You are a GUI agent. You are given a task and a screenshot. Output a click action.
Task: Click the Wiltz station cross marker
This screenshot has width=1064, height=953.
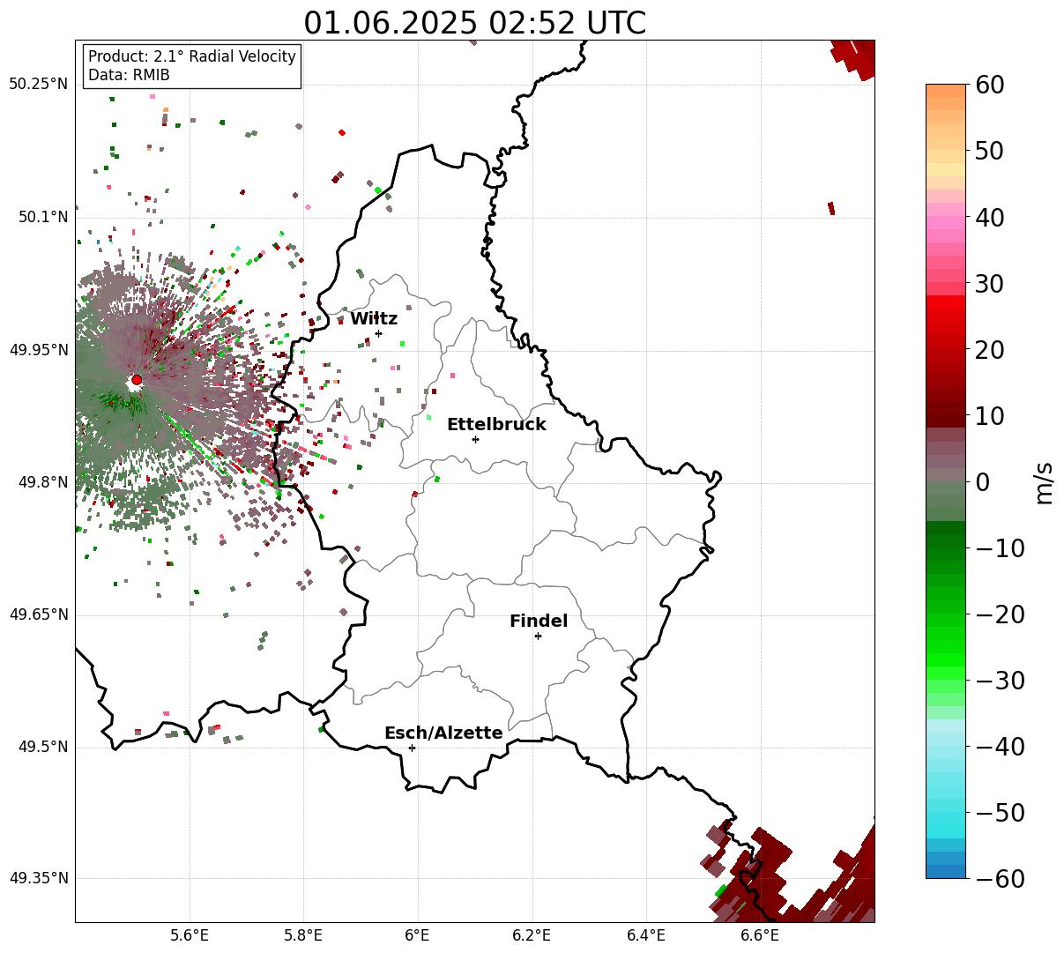[378, 333]
